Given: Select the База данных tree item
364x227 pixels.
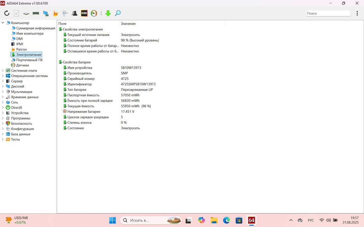Looking at the screenshot, I should click(21, 134).
